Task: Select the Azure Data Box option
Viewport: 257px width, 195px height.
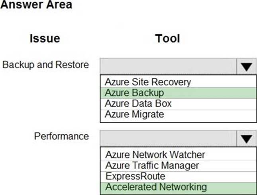Action: [x=138, y=104]
